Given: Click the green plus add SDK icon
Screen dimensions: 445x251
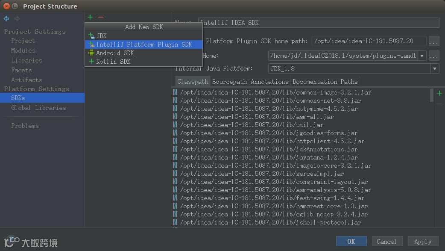Looking at the screenshot, I should tap(90, 18).
